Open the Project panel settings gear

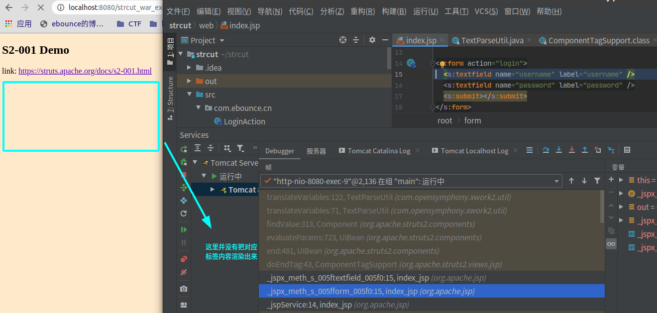(372, 40)
